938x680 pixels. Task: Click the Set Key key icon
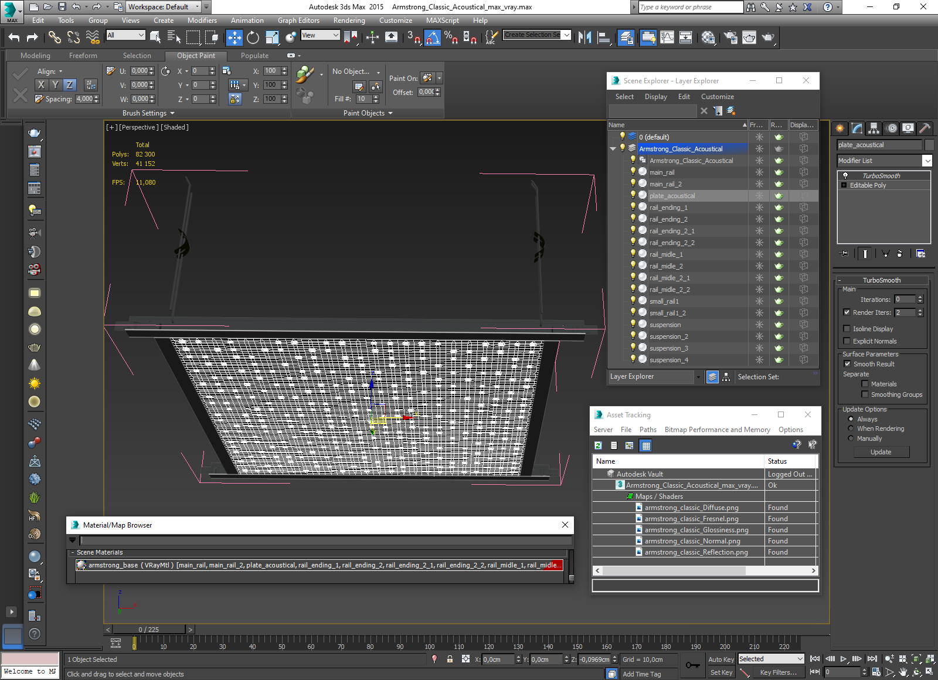(x=692, y=665)
